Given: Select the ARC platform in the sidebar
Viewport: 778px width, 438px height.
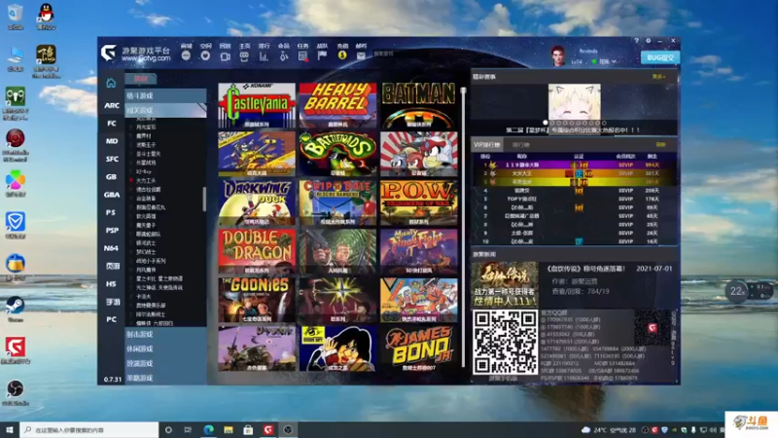Looking at the screenshot, I should 112,105.
